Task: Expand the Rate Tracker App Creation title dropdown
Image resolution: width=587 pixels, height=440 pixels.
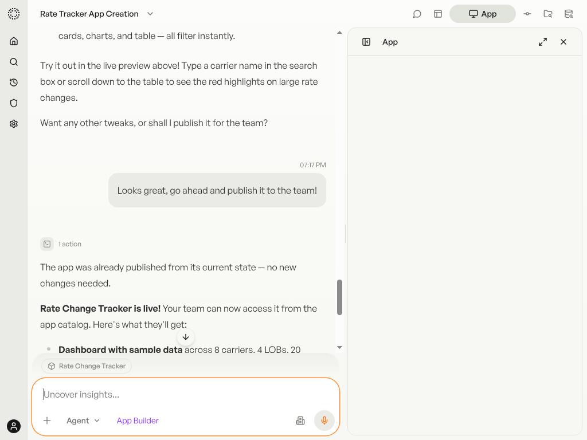Action: pos(150,14)
